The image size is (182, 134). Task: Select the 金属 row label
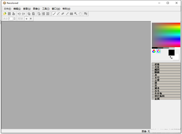coord(157,99)
